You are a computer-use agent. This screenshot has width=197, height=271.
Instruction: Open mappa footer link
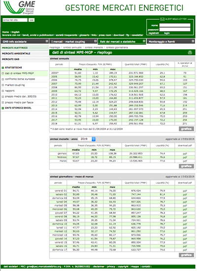(135, 267)
